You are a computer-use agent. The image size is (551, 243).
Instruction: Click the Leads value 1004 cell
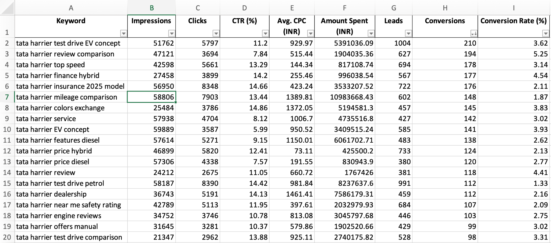394,43
